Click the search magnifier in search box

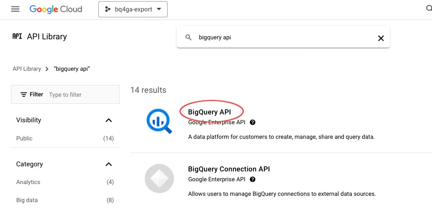[189, 38]
